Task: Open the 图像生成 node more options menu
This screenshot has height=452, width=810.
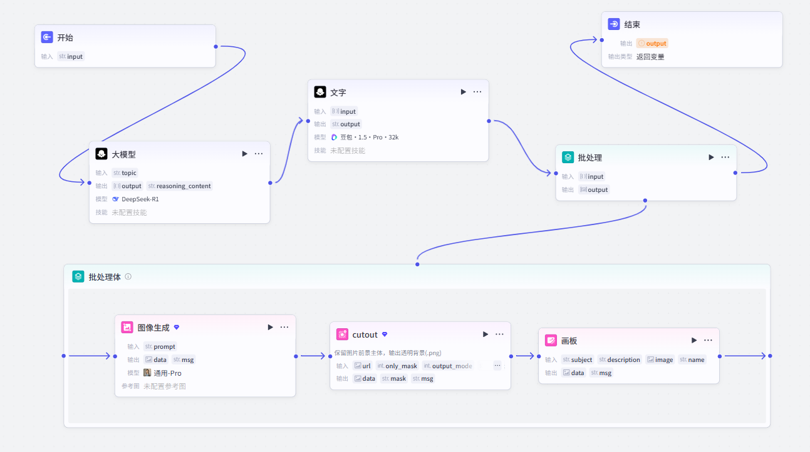Action: [x=284, y=327]
